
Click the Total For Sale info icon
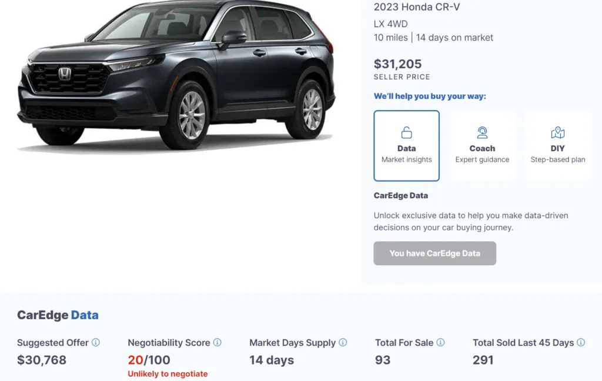click(x=440, y=342)
